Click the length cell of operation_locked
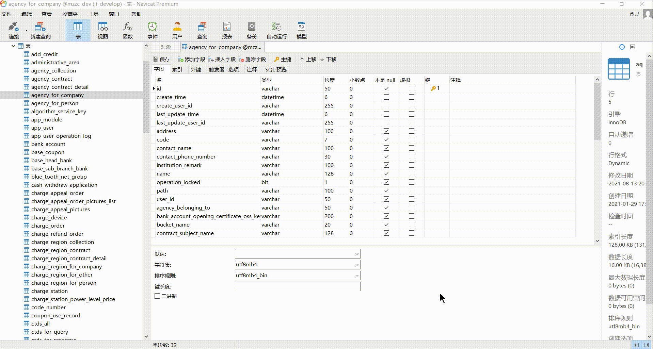The image size is (653, 349). (x=336, y=182)
